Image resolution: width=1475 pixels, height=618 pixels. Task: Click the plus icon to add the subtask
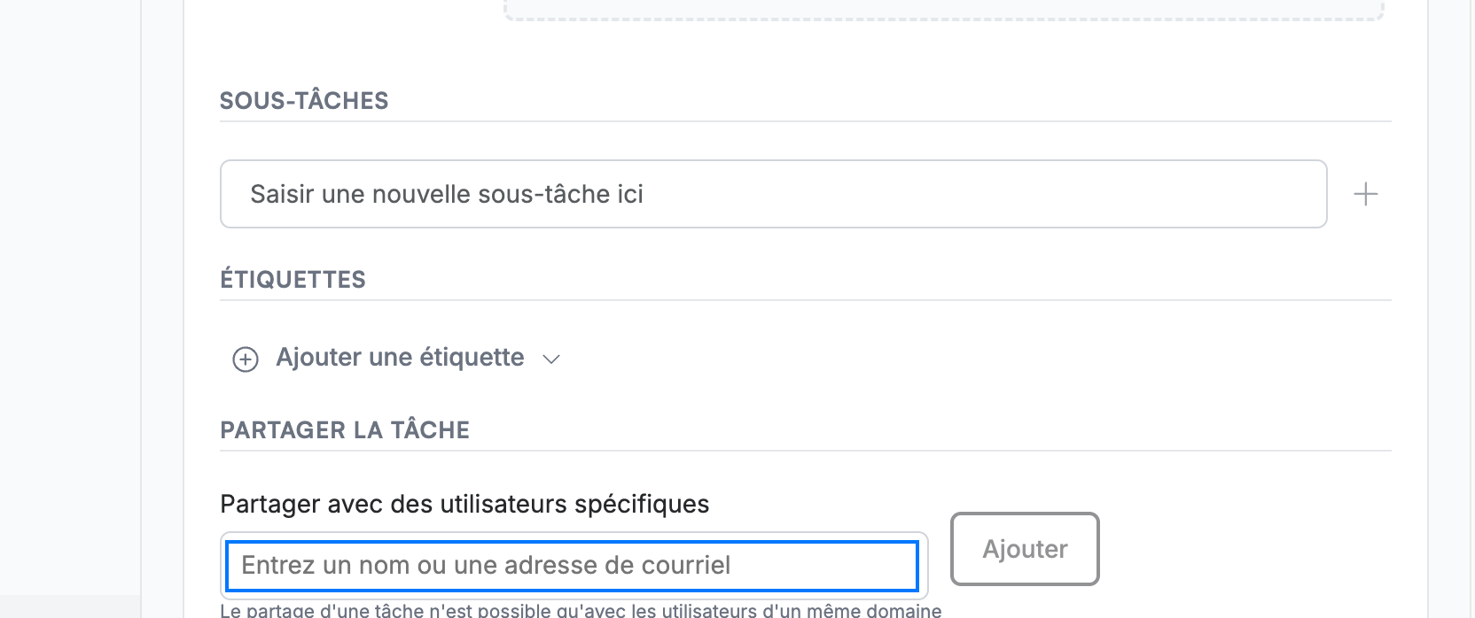coord(1366,194)
